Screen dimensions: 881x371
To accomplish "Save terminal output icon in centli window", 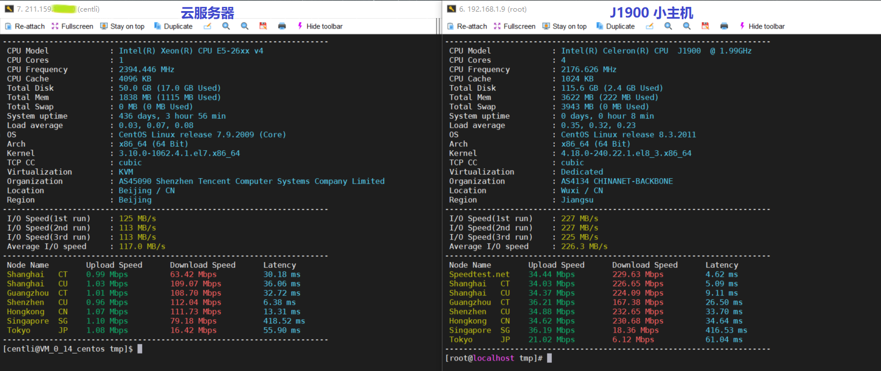I will click(263, 26).
